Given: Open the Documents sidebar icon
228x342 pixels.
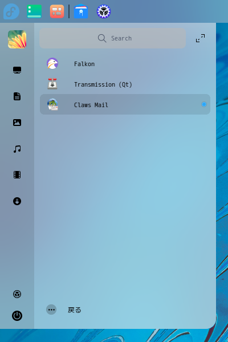Looking at the screenshot, I should pyautogui.click(x=17, y=96).
